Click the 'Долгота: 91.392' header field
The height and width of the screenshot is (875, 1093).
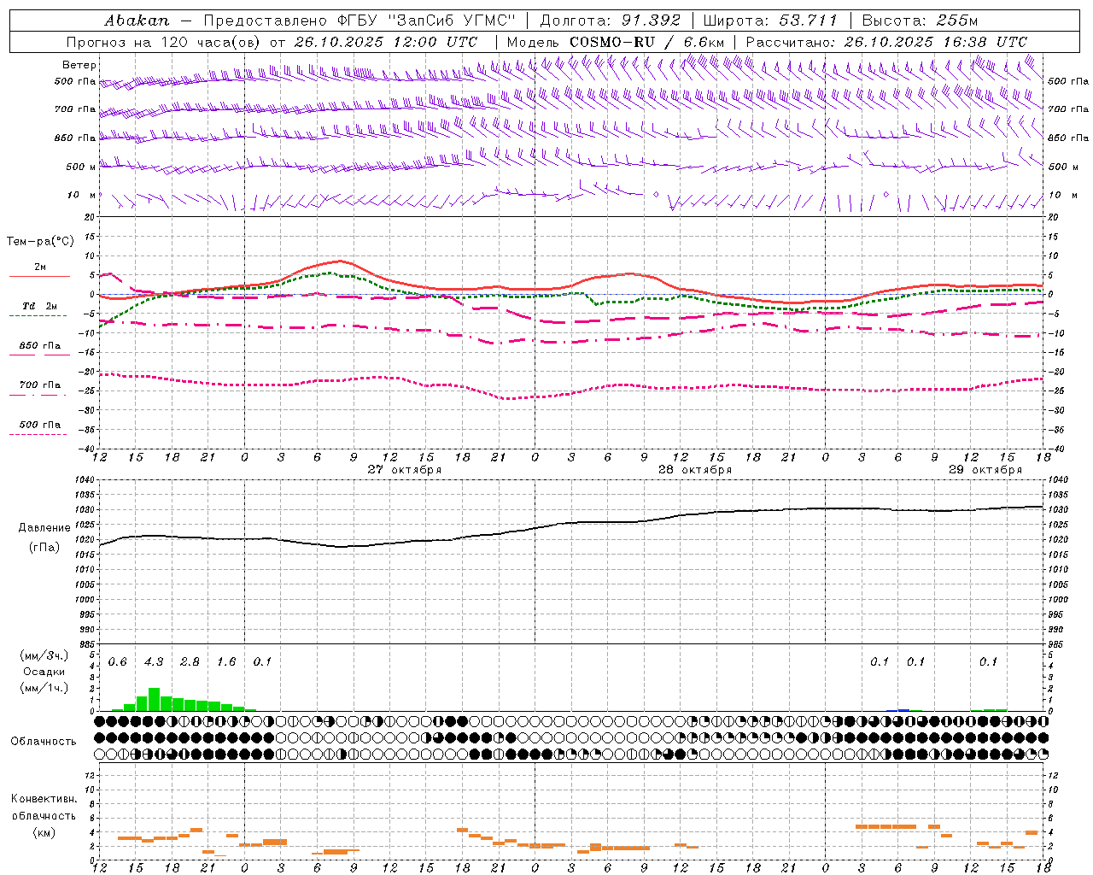tap(611, 21)
